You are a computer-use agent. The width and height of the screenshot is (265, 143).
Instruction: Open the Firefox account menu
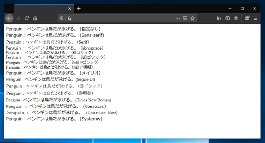(x=236, y=18)
